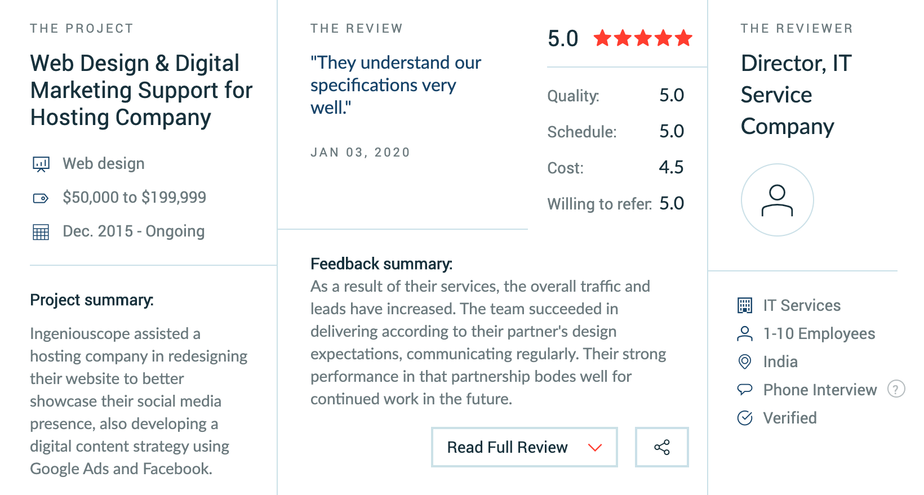The width and height of the screenshot is (924, 495).
Task: Click the 1-10 Employees person icon
Action: (745, 333)
